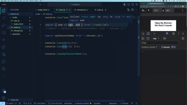Open Explorer views and more actions ellipsis

29,10
